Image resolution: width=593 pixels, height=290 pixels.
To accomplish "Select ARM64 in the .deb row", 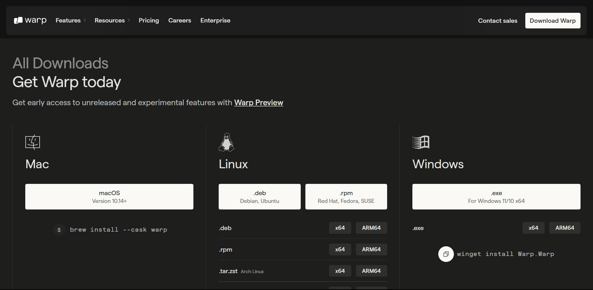I will (371, 228).
